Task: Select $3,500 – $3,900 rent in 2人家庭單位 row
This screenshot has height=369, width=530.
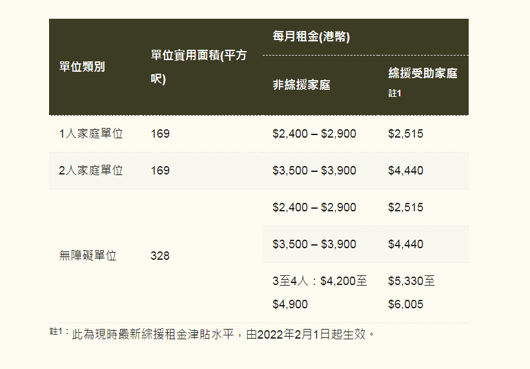Action: point(314,171)
